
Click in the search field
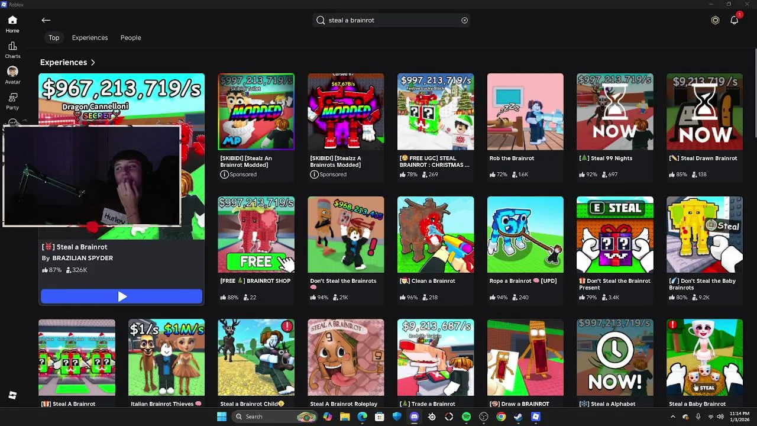392,20
